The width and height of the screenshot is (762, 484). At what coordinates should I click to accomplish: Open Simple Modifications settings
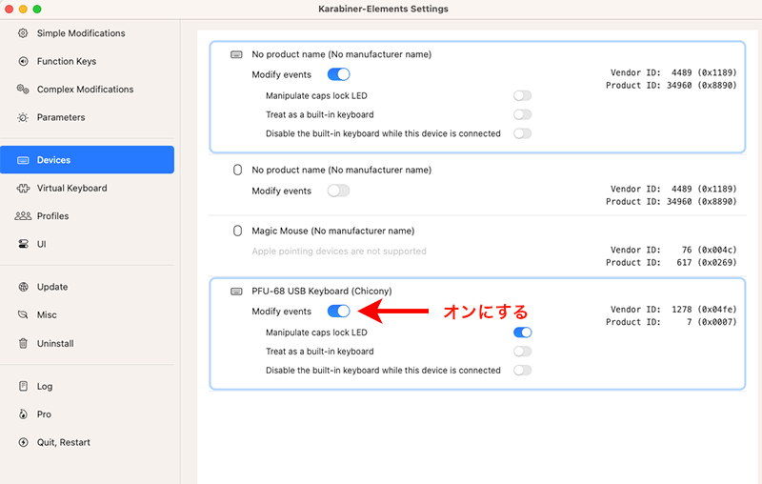point(81,33)
